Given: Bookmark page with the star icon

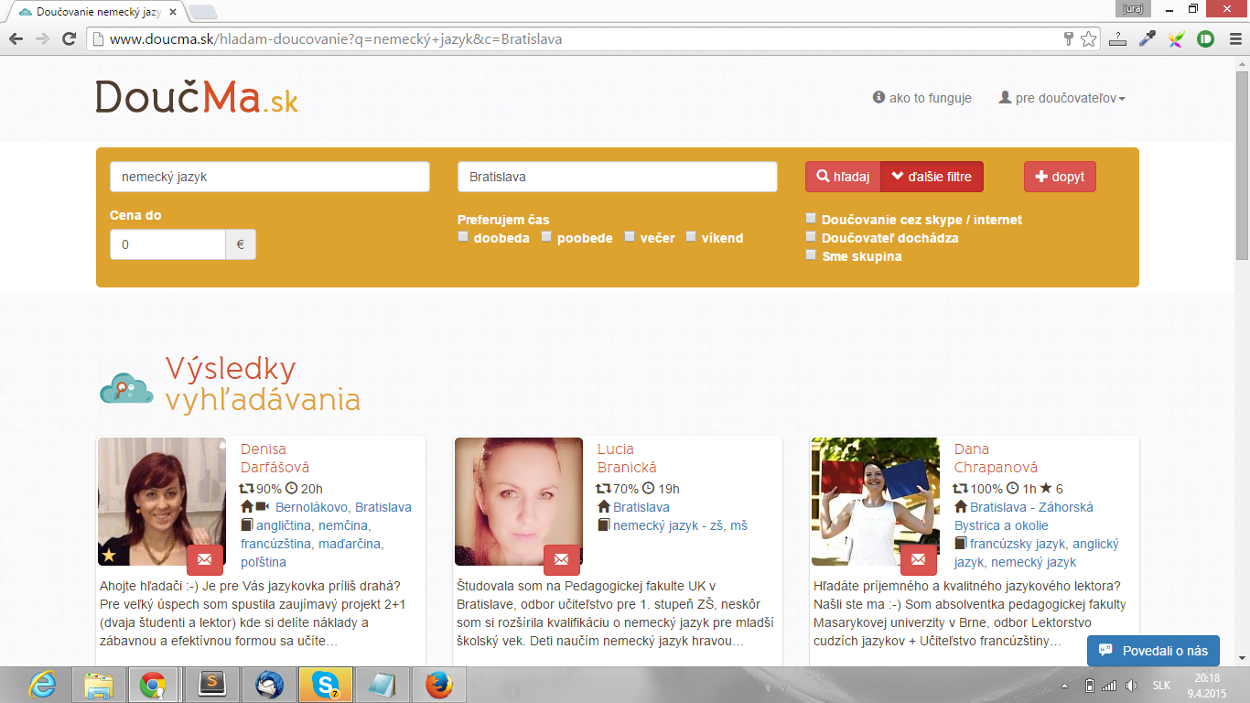Looking at the screenshot, I should (x=1088, y=39).
